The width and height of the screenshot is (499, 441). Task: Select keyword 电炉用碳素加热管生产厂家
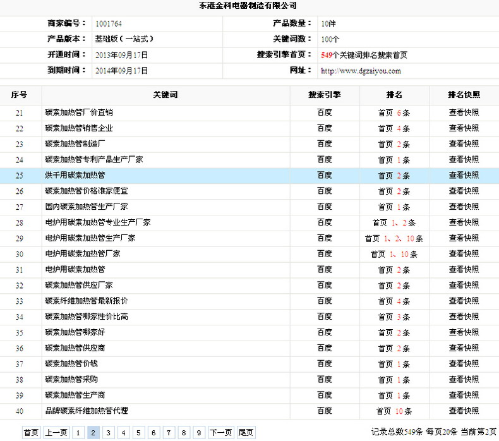coord(90,238)
